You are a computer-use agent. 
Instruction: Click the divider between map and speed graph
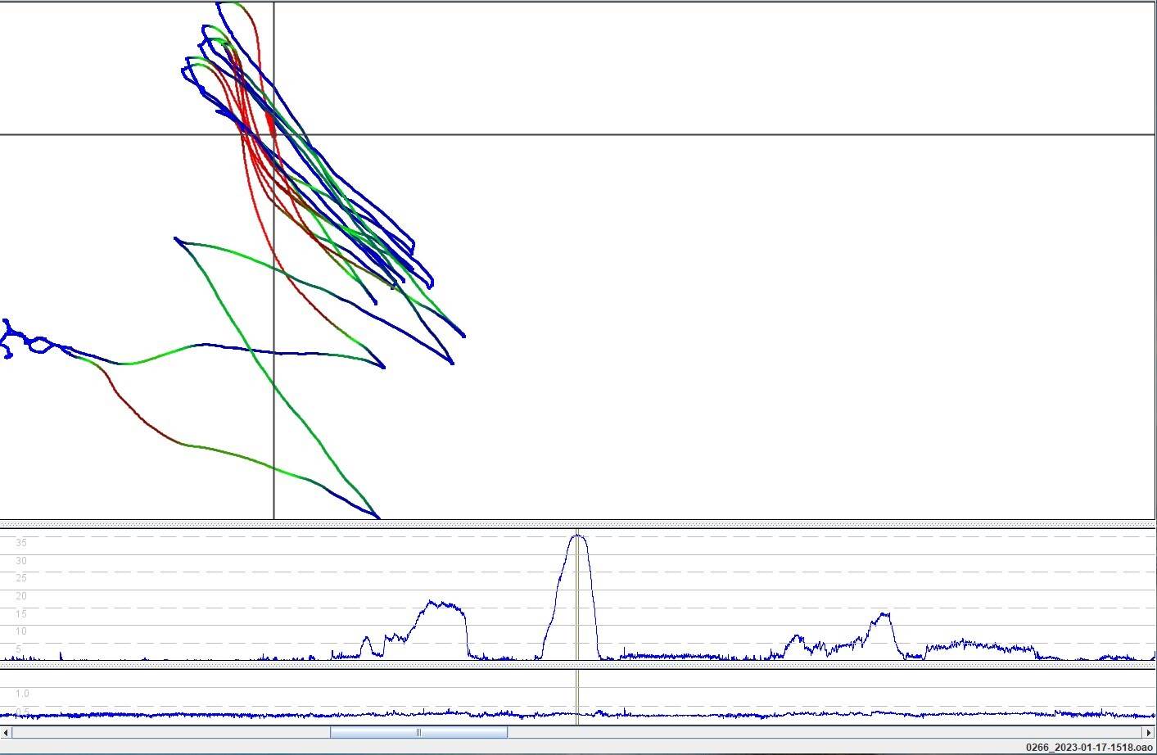577,524
